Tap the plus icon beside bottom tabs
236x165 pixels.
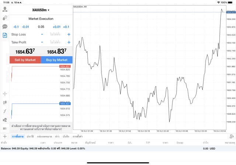(5, 137)
